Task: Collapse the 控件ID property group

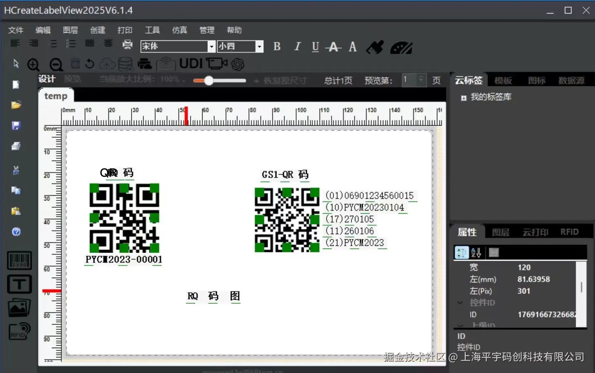Action: pos(460,303)
